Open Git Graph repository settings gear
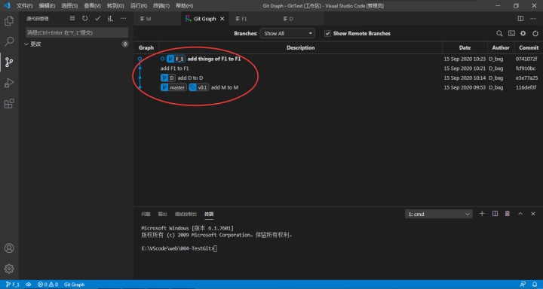Viewport: 543px width, 289px height. coord(523,34)
